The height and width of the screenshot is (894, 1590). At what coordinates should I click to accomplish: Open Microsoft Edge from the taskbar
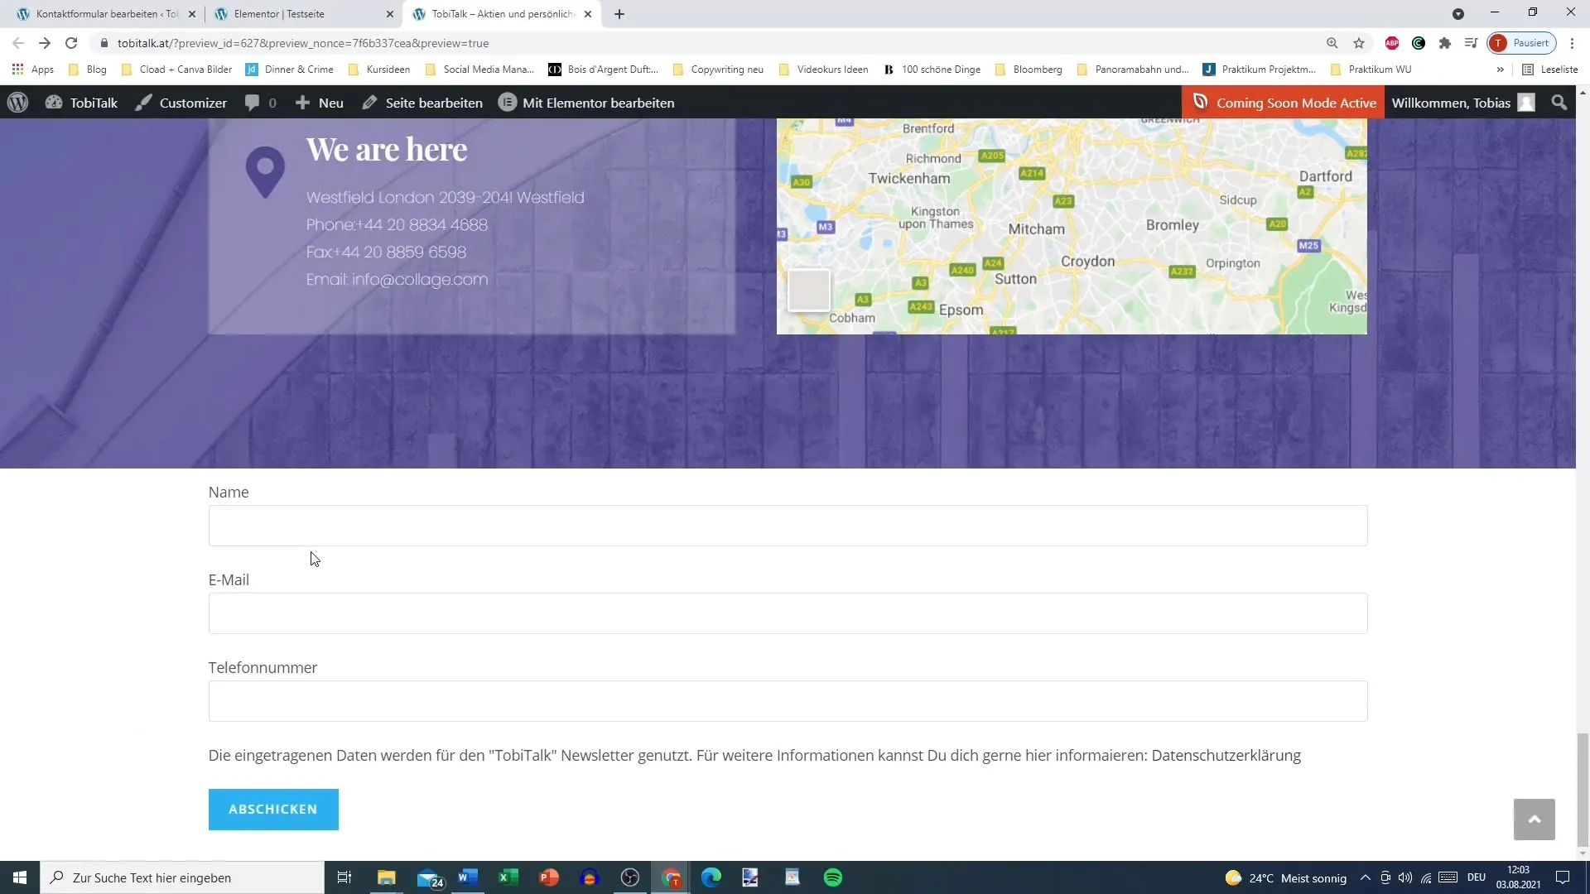[x=711, y=877]
